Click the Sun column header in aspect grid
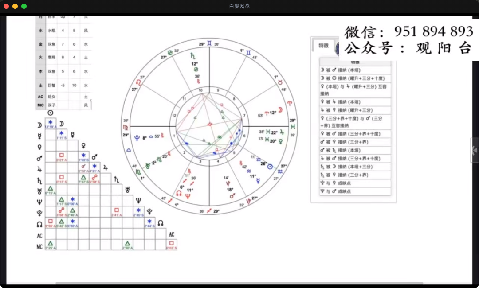Screen dimensions: 479x288 tap(51, 113)
